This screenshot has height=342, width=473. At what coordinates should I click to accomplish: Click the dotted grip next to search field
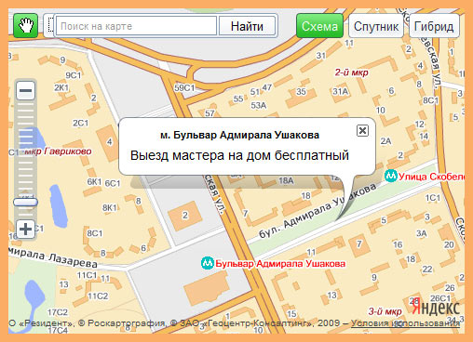[x=49, y=26]
